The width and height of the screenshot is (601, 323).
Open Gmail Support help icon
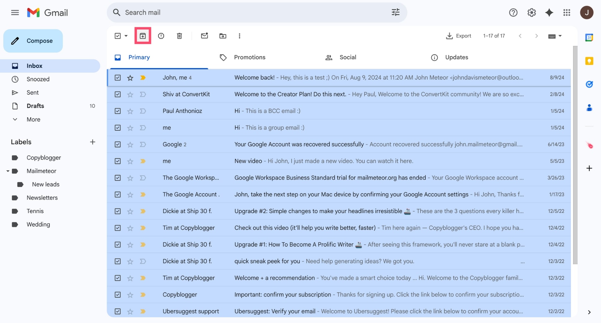pyautogui.click(x=513, y=12)
